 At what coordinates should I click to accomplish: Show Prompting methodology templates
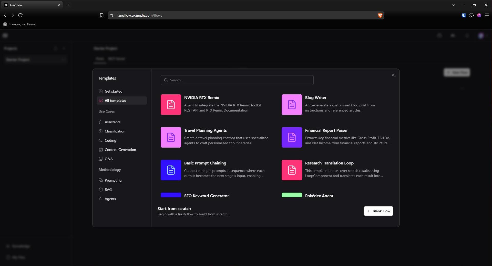[122, 180]
